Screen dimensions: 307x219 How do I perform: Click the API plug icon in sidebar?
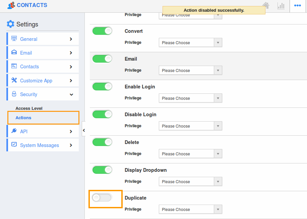tap(14, 131)
